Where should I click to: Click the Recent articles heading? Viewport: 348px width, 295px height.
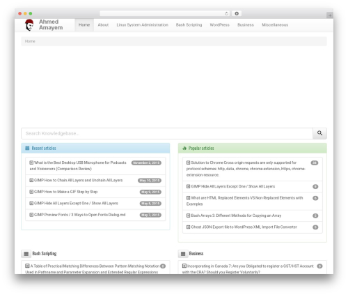click(x=44, y=148)
